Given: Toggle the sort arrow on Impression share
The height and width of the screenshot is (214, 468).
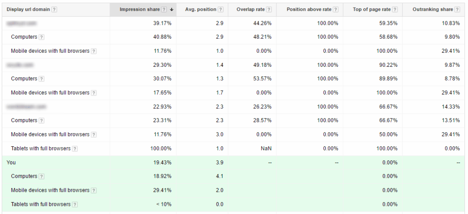Looking at the screenshot, I should coord(172,10).
